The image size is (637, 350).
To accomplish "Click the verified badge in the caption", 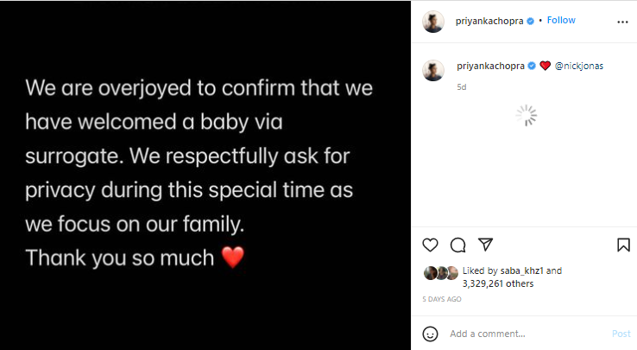I will (532, 66).
